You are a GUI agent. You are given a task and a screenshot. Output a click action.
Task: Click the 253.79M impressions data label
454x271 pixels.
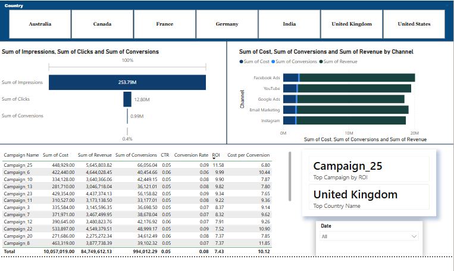[127, 82]
